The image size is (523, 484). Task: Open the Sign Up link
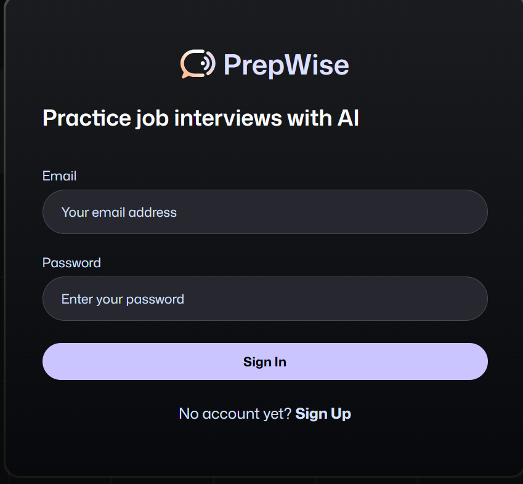click(x=323, y=413)
